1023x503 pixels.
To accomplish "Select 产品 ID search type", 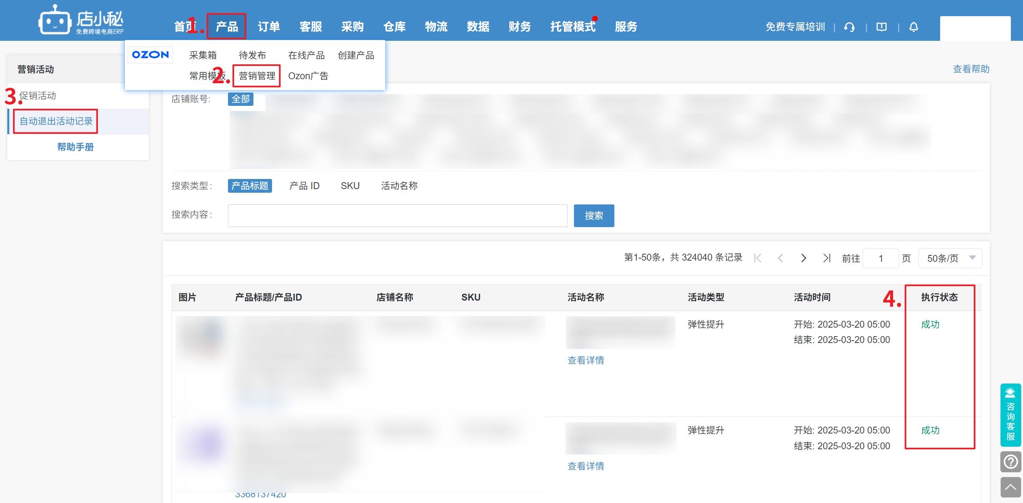I will click(304, 186).
